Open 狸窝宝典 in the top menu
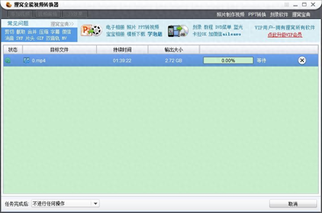This screenshot has height=213, width=322. pos(301,15)
